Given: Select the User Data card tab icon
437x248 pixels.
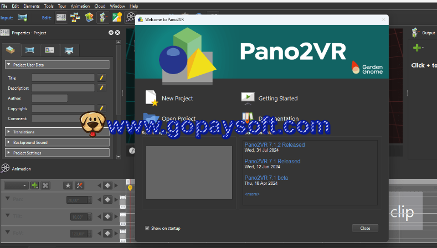Looking at the screenshot, I should tap(49, 50).
